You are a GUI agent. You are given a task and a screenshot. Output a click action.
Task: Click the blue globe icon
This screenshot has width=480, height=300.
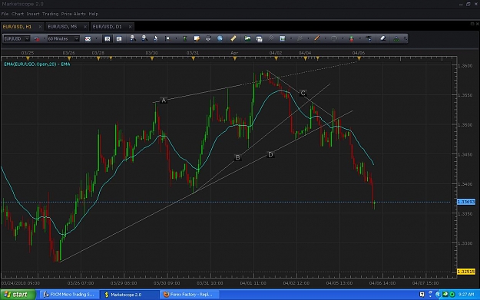220,38
